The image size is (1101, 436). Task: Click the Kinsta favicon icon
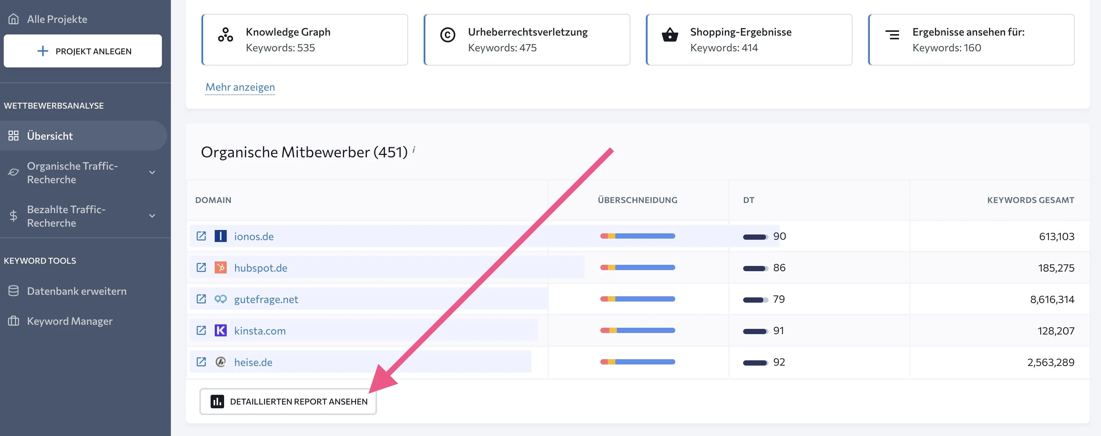pos(221,330)
